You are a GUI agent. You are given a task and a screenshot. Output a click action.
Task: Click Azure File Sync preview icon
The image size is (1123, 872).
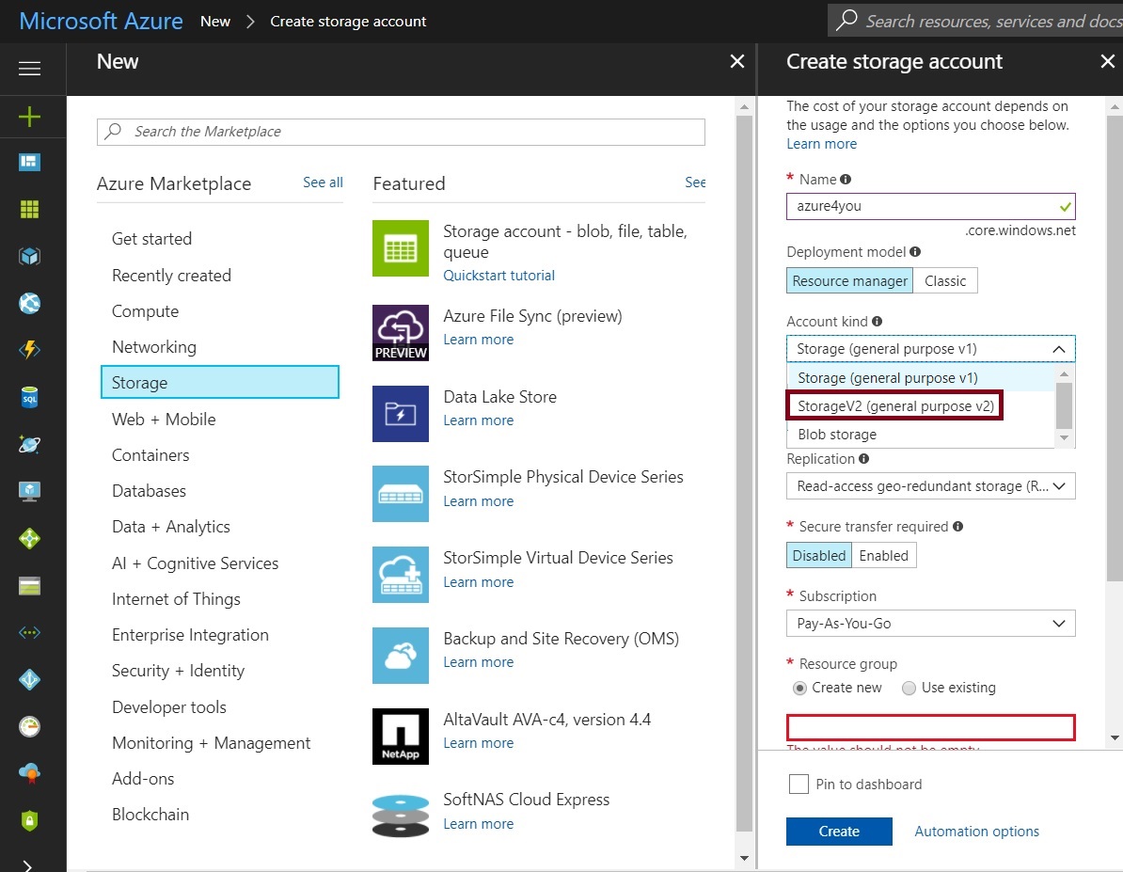pos(401,332)
